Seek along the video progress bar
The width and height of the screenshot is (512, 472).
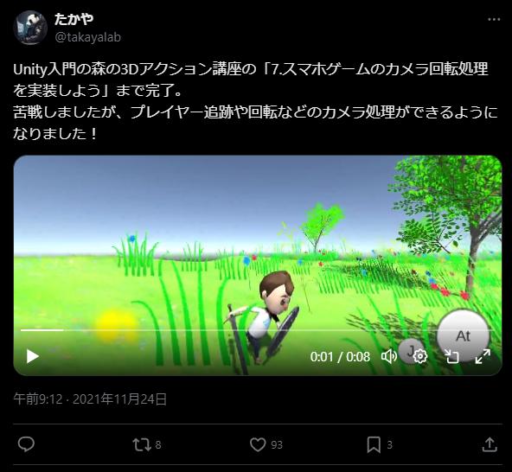258,330
